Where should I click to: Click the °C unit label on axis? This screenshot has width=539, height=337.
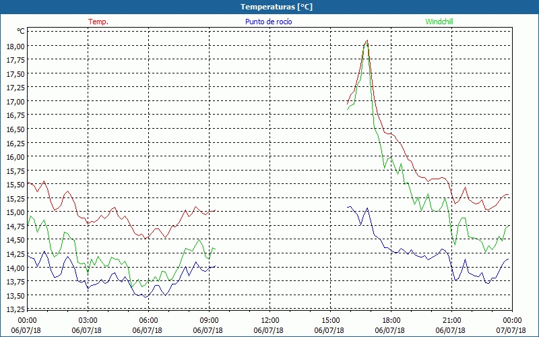tap(21, 31)
